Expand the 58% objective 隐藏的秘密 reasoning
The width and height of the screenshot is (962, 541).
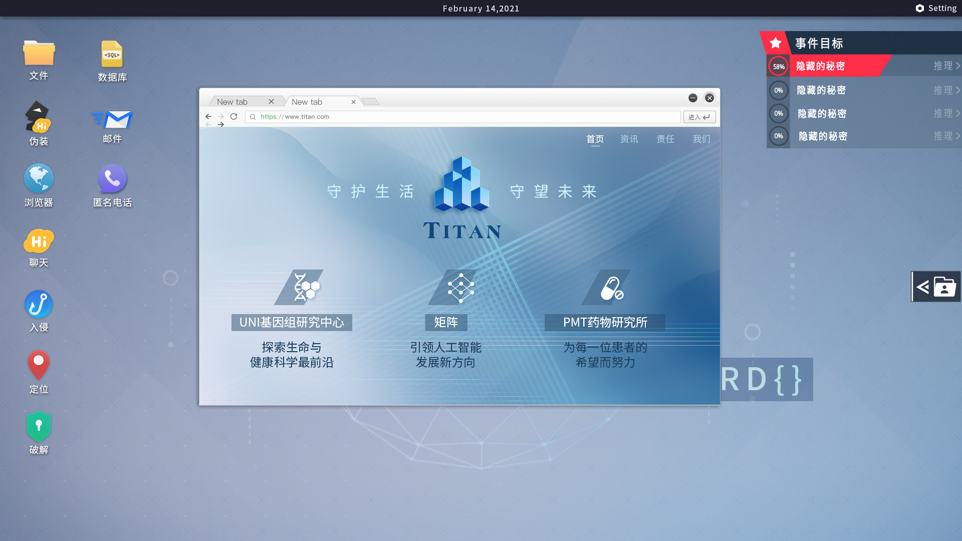coord(944,66)
